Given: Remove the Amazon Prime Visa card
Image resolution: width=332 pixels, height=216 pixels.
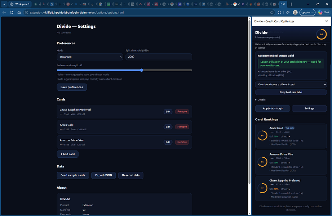Looking at the screenshot, I should (x=182, y=142).
